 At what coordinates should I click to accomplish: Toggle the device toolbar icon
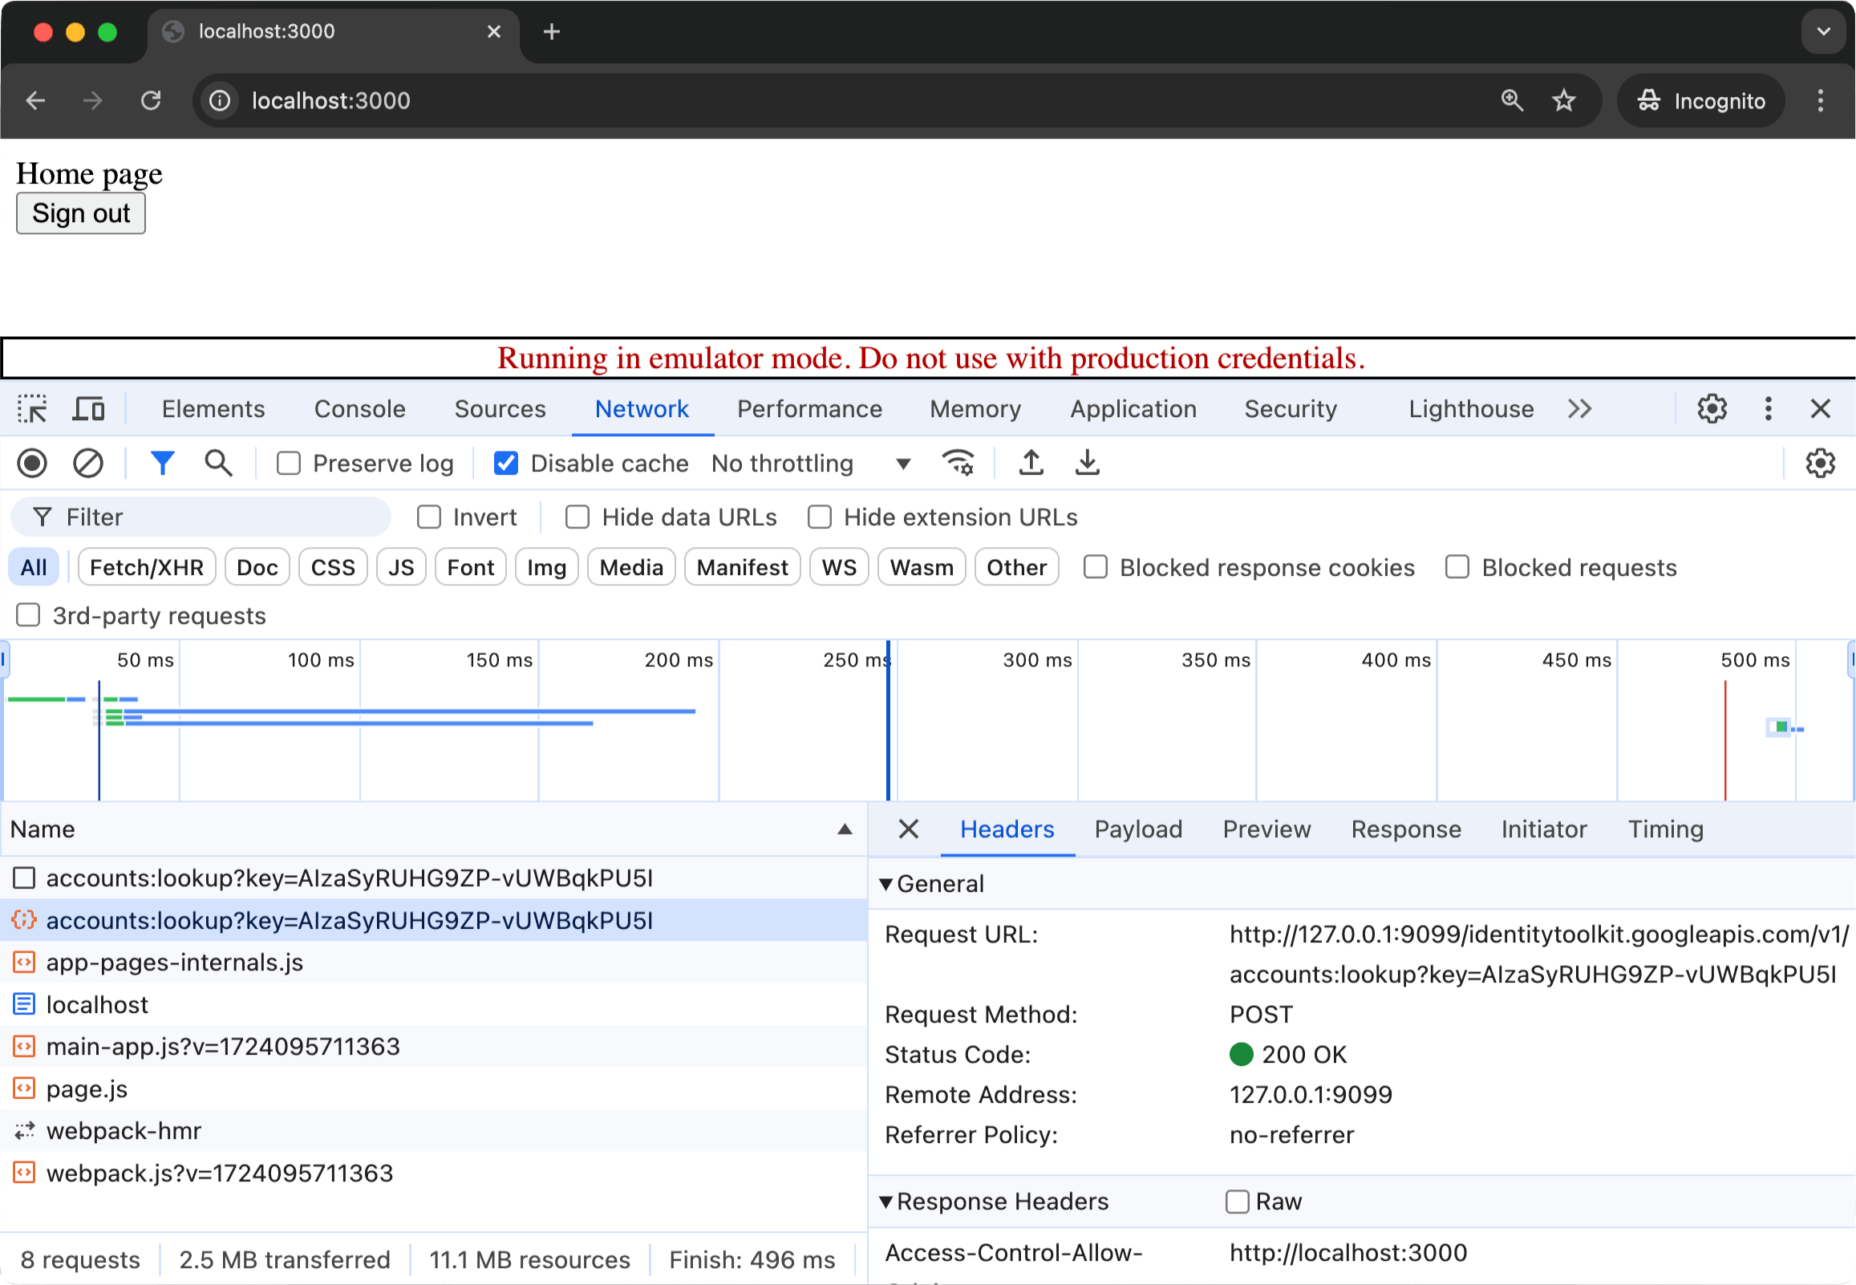(88, 409)
